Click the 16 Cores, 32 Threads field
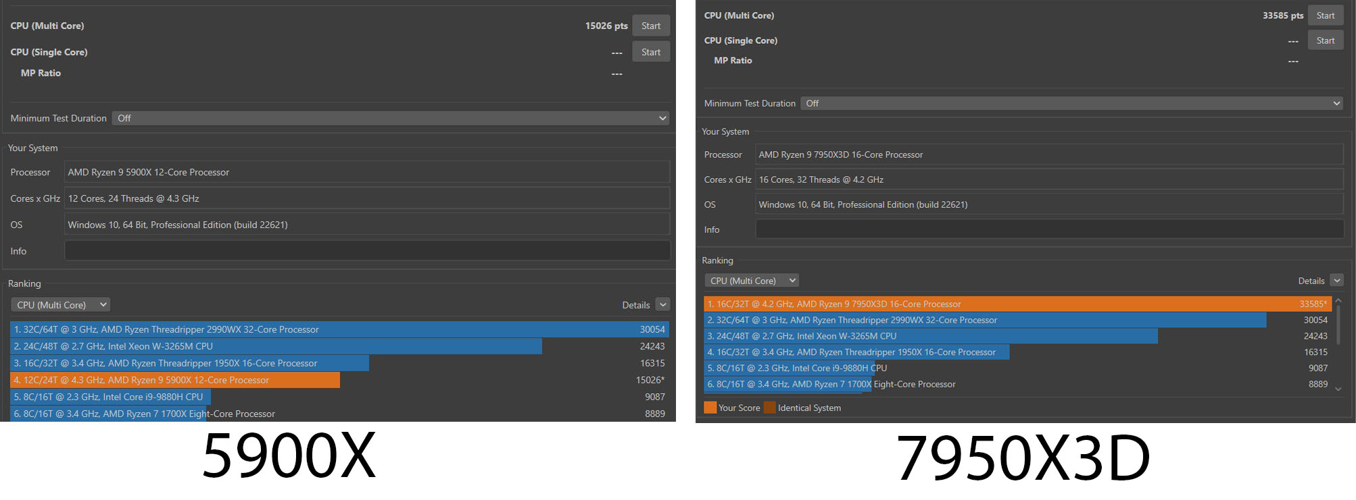The image size is (1356, 500). 1049,179
